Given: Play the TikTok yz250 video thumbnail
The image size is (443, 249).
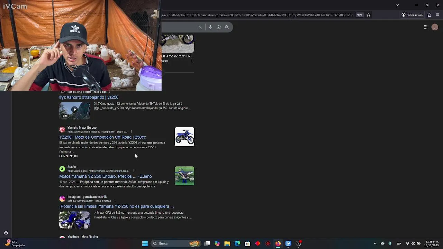Looking at the screenshot, I should pos(74,110).
